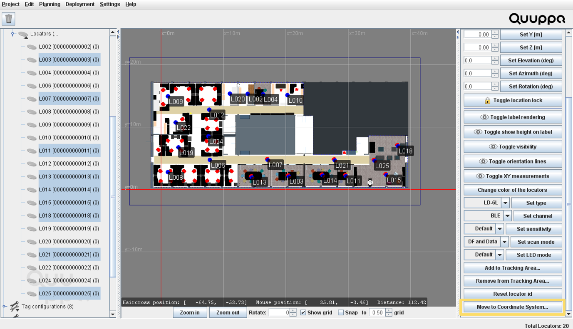
Task: Disable the Show grid checkbox
Action: (303, 313)
